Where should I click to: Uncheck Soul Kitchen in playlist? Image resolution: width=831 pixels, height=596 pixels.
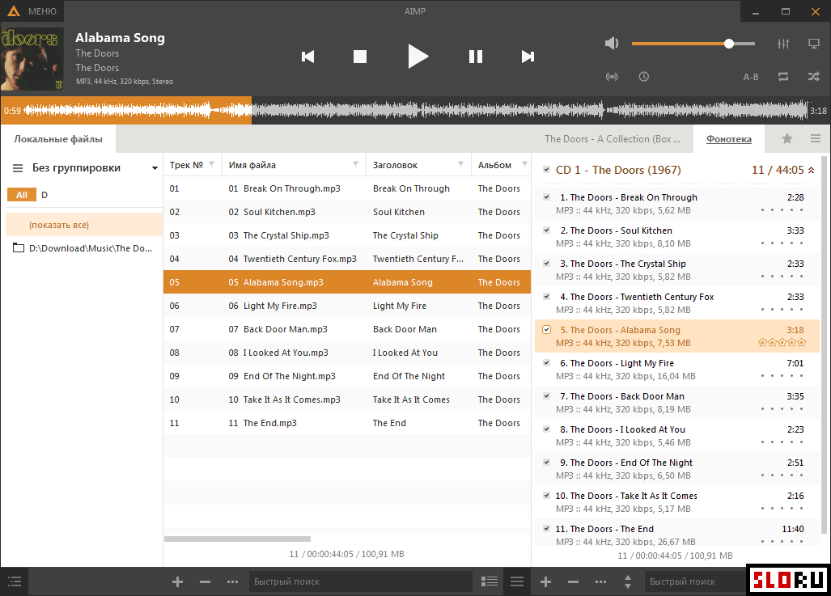(x=546, y=230)
